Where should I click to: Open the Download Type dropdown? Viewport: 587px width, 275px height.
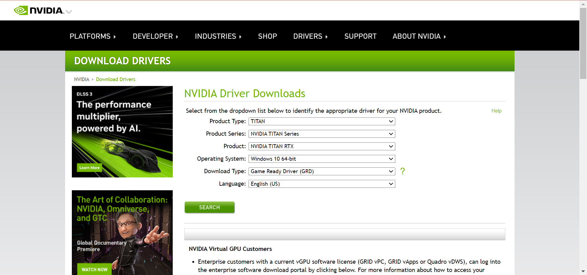[322, 171]
